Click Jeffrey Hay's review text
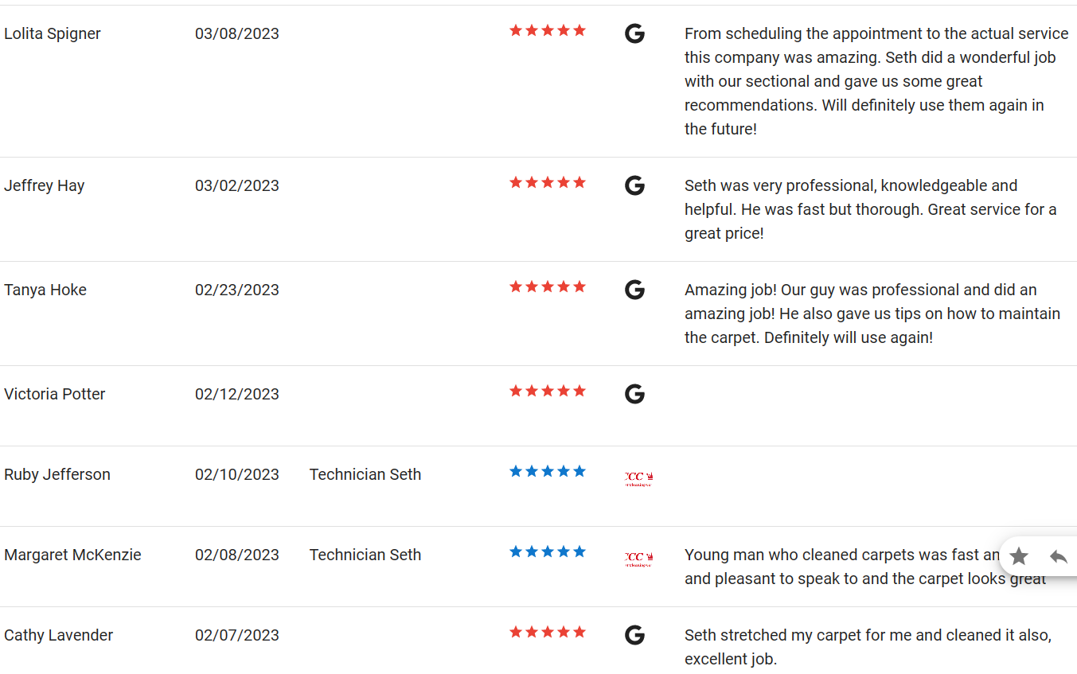This screenshot has height=674, width=1077. 871,209
